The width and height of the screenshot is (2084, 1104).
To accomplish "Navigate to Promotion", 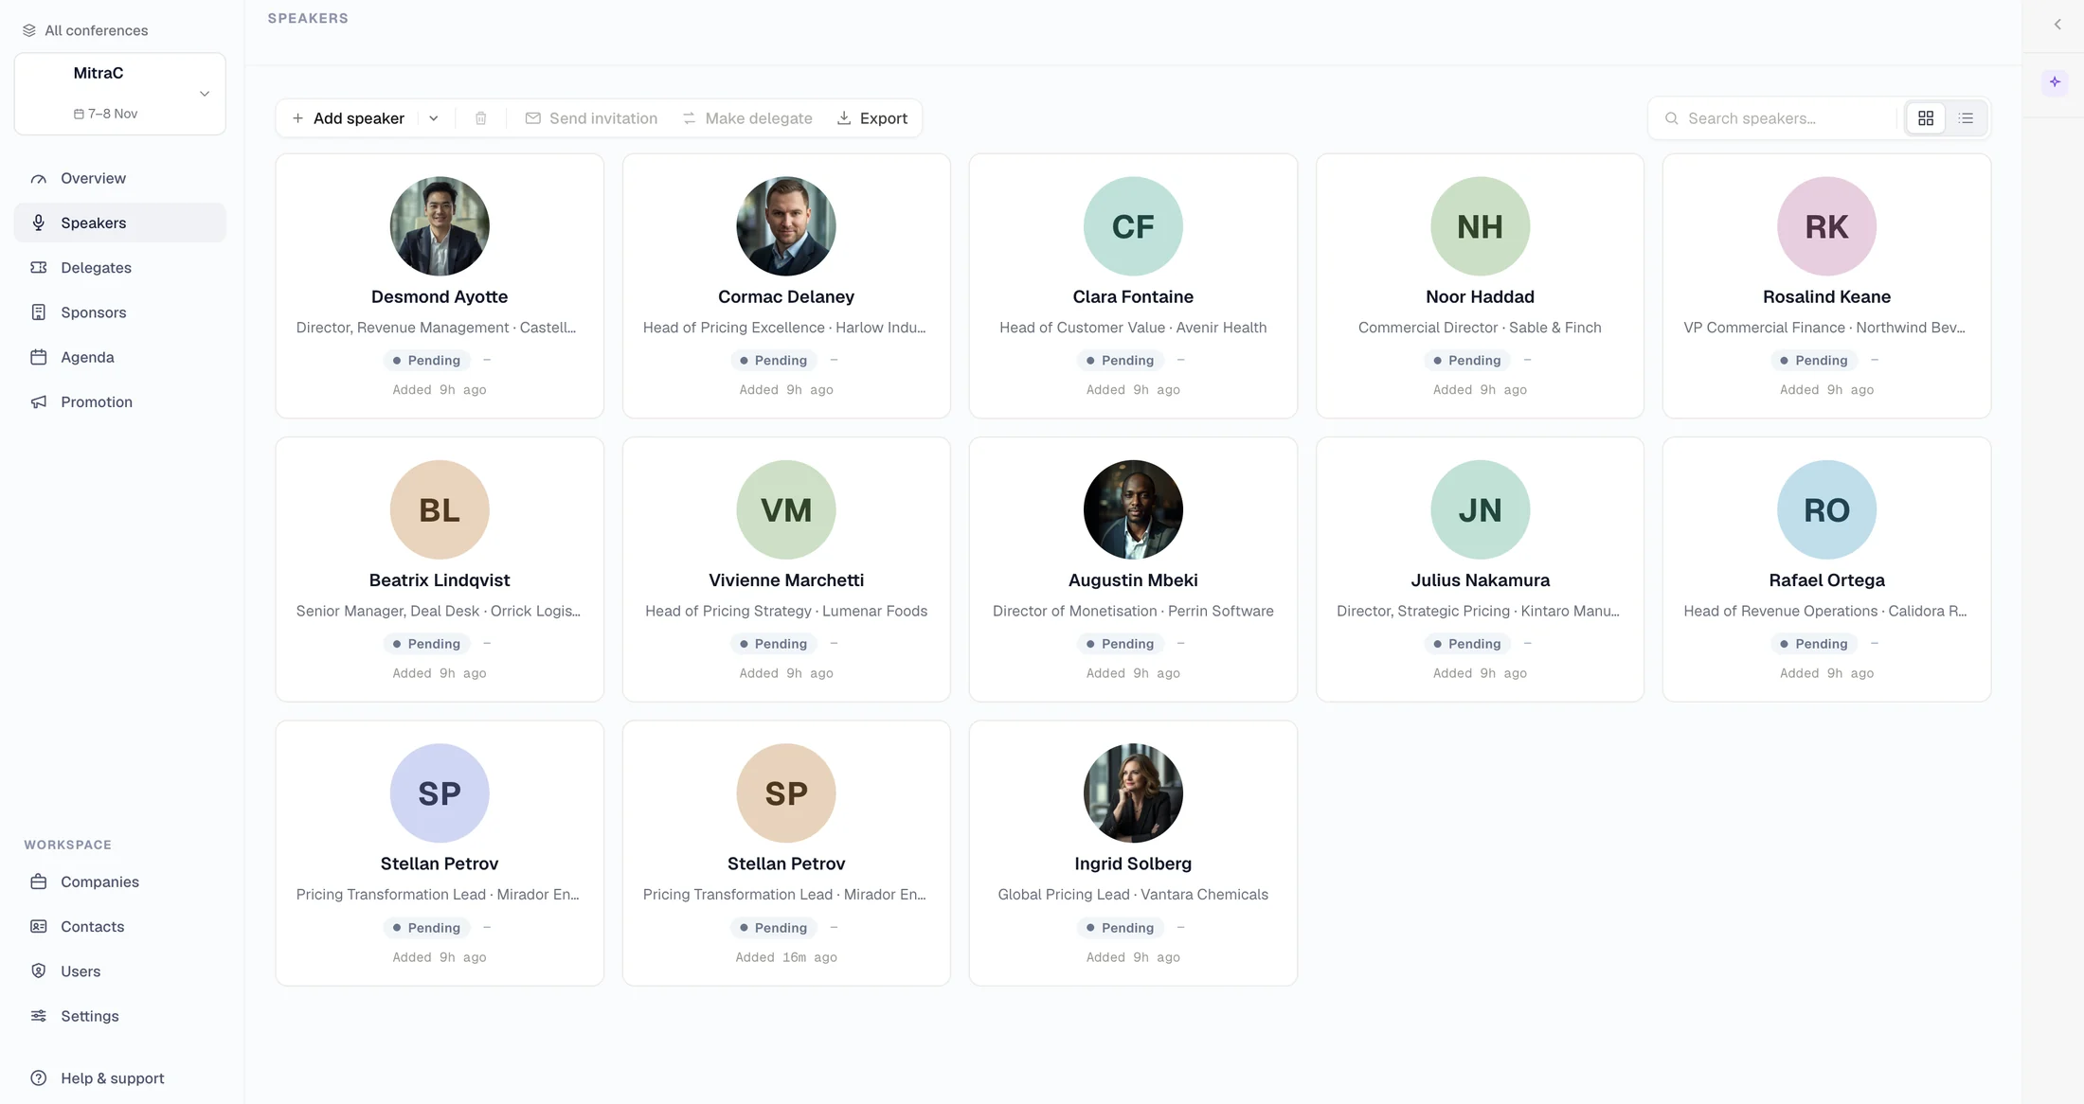I will [119, 401].
